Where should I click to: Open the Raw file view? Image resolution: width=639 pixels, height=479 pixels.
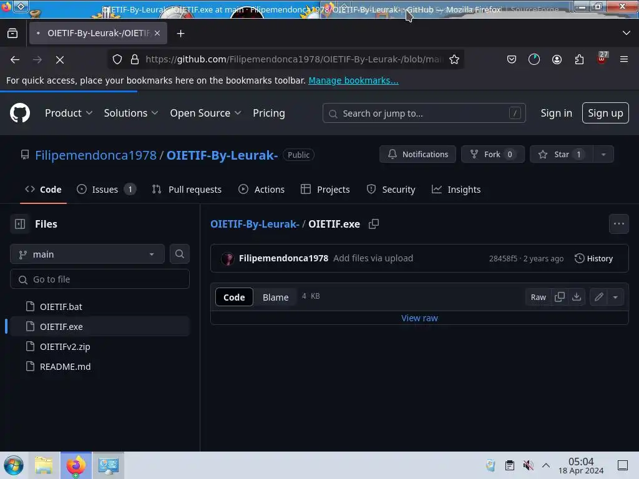[x=538, y=297]
